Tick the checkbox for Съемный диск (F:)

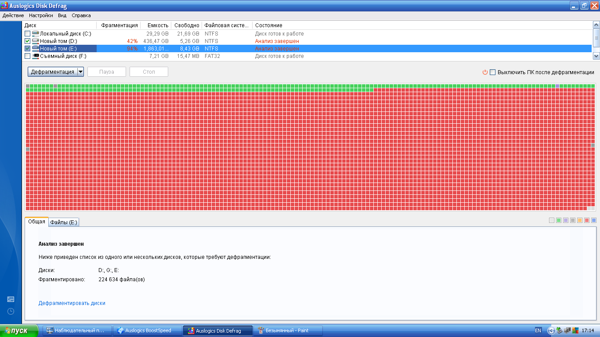click(28, 56)
